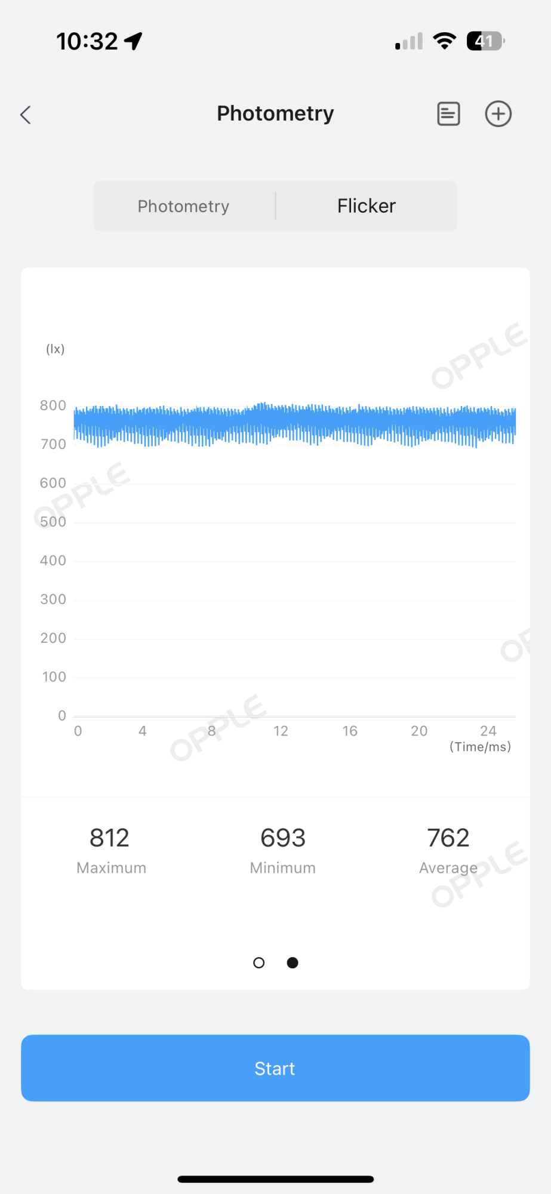Tap the battery level indicator
This screenshot has height=1194, width=551.
tap(485, 41)
